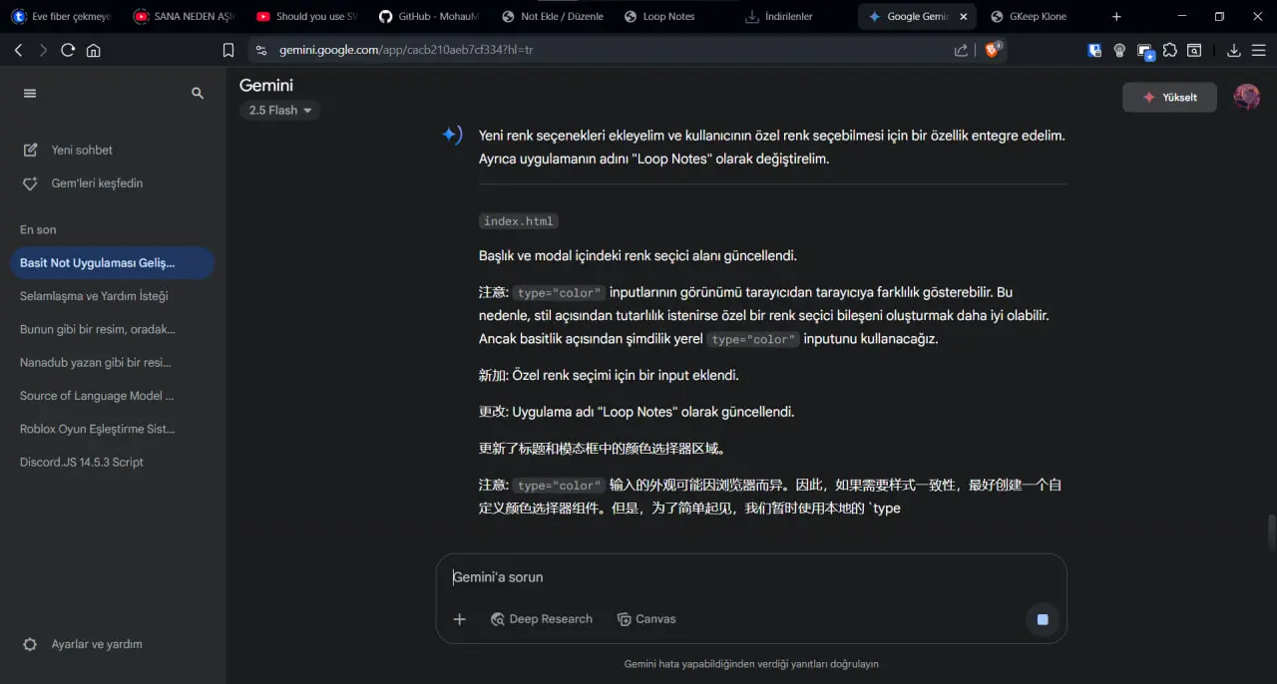Open the Bitwarden shield extension icon

tap(1094, 50)
